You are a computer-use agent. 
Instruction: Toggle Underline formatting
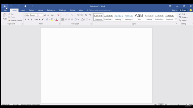[32, 19]
